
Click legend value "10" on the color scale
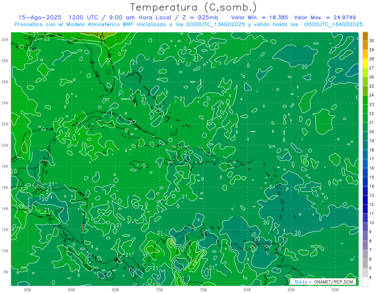372,223
